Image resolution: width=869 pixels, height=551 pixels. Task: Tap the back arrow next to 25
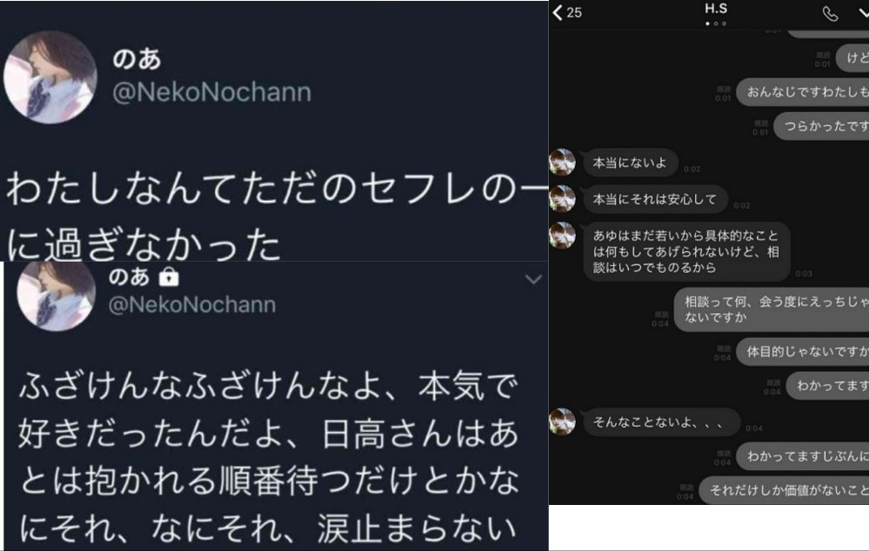[557, 12]
